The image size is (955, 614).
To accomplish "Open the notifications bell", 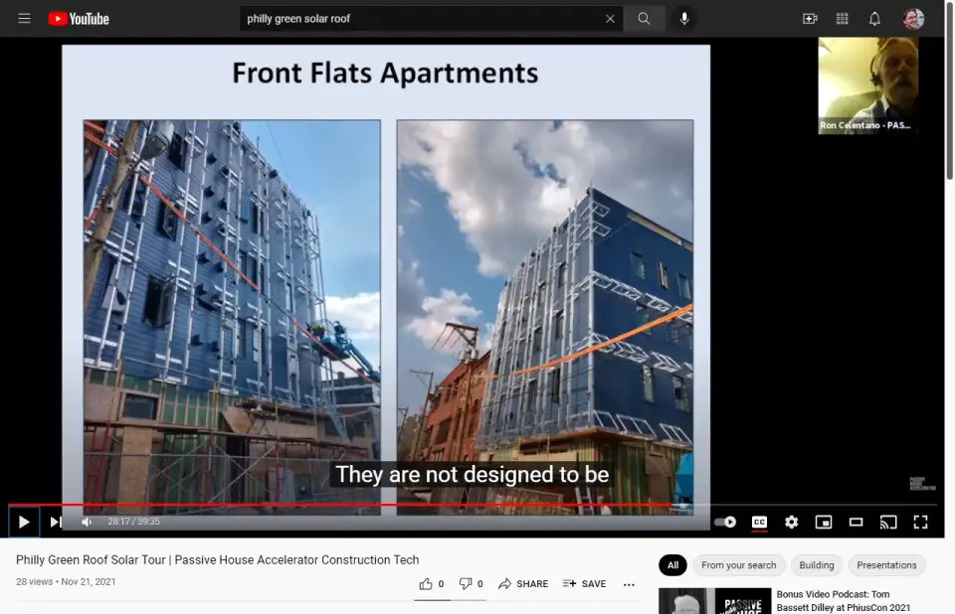I will (x=874, y=19).
